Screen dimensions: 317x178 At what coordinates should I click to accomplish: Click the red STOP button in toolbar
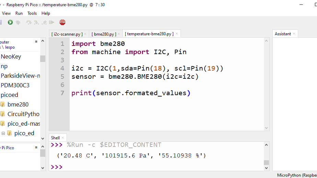pyautogui.click(x=62, y=22)
